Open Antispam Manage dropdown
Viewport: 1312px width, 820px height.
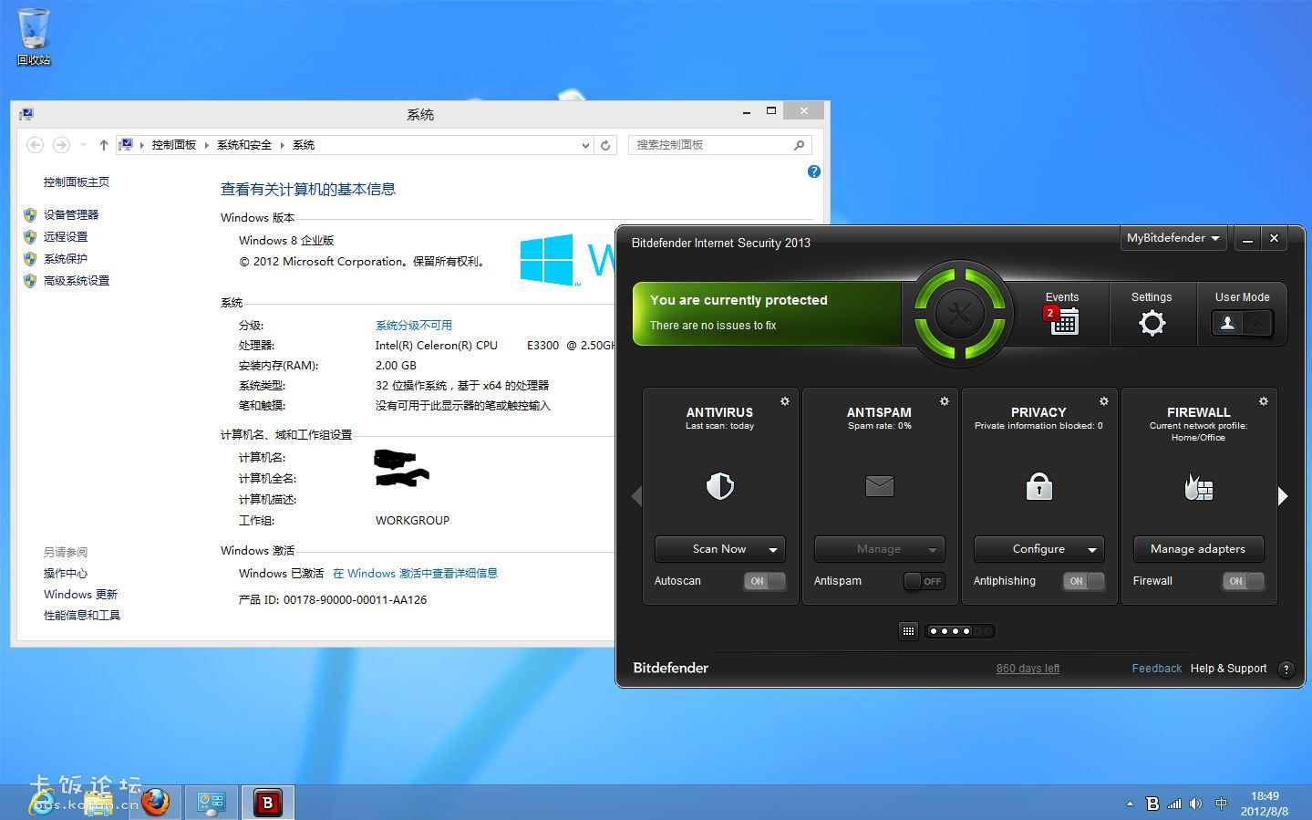[933, 549]
